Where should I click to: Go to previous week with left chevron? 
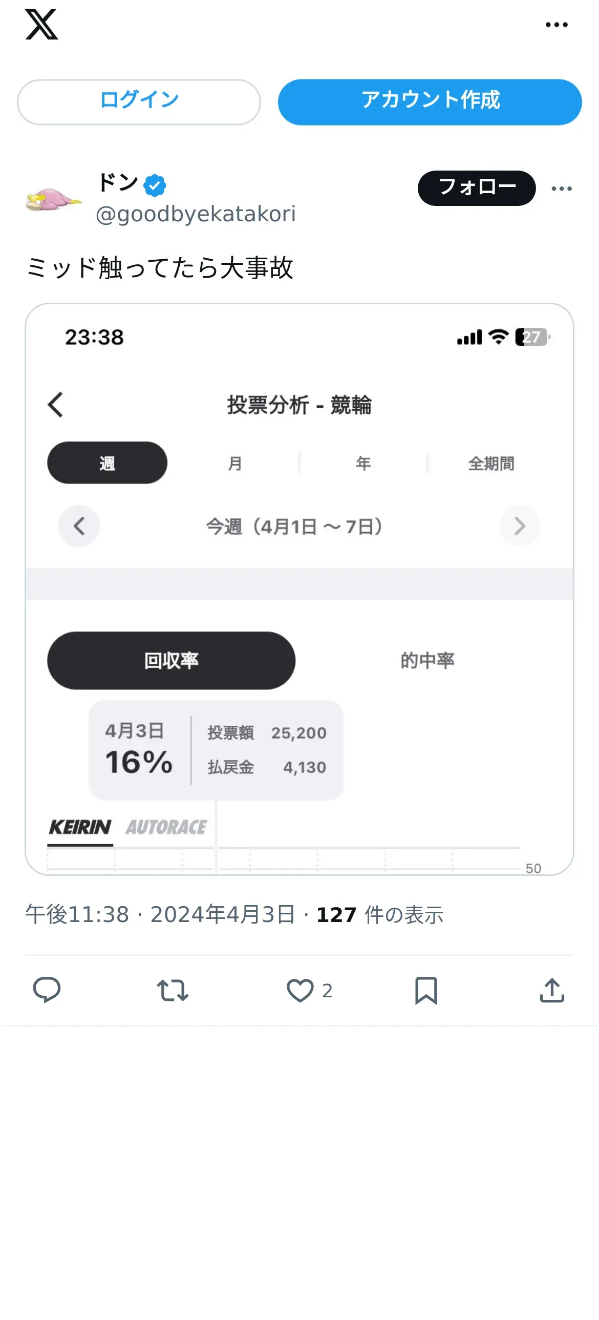pos(79,526)
